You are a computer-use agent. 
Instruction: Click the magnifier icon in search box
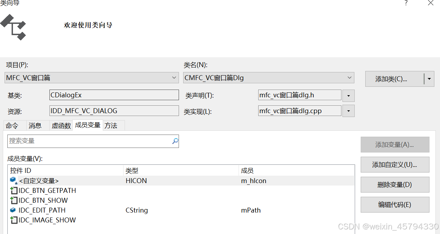(x=174, y=141)
